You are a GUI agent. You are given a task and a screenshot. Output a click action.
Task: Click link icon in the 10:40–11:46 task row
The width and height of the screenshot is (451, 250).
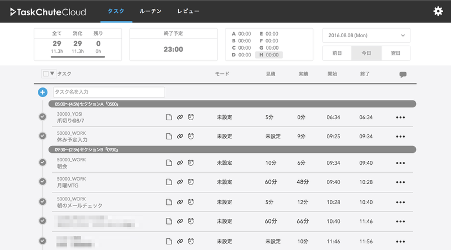point(180,221)
